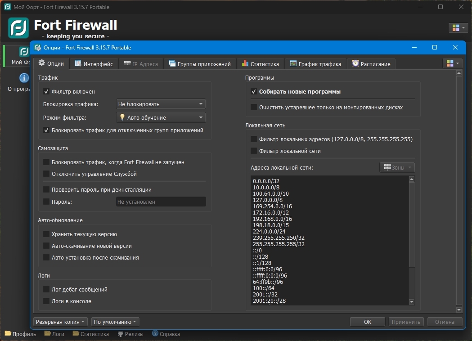Click address list scrollbar down arrow
The height and width of the screenshot is (341, 472).
point(412,302)
